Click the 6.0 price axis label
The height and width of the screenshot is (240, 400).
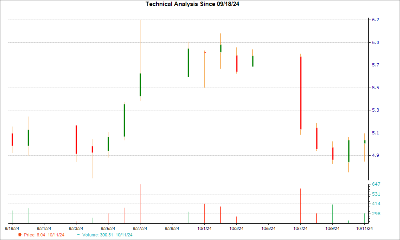click(376, 42)
